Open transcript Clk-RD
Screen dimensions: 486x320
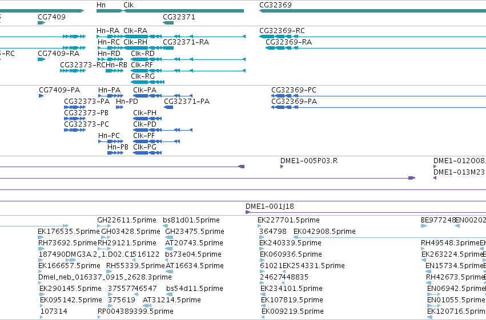tap(143, 54)
